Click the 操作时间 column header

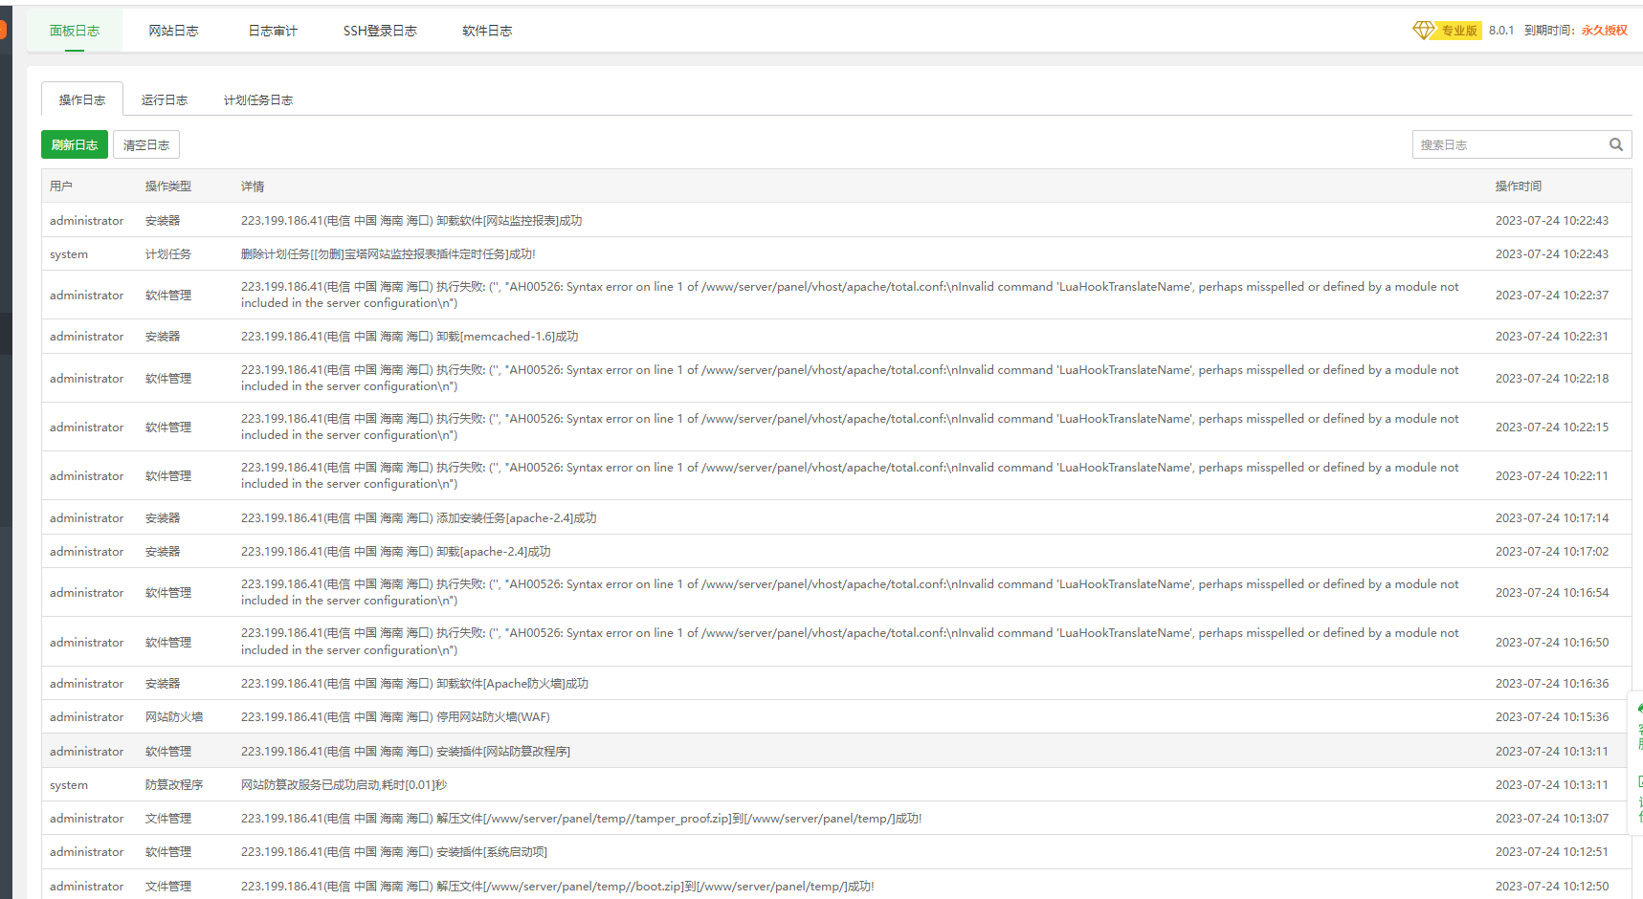pos(1519,186)
